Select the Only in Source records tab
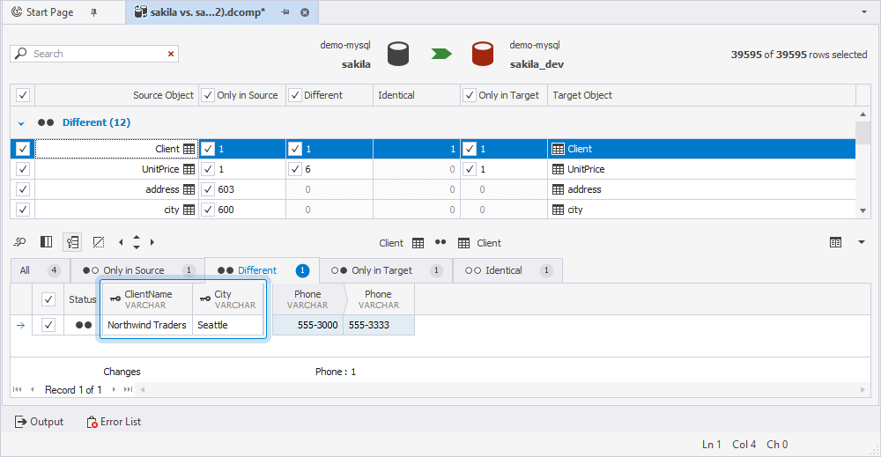The image size is (881, 457). point(137,270)
